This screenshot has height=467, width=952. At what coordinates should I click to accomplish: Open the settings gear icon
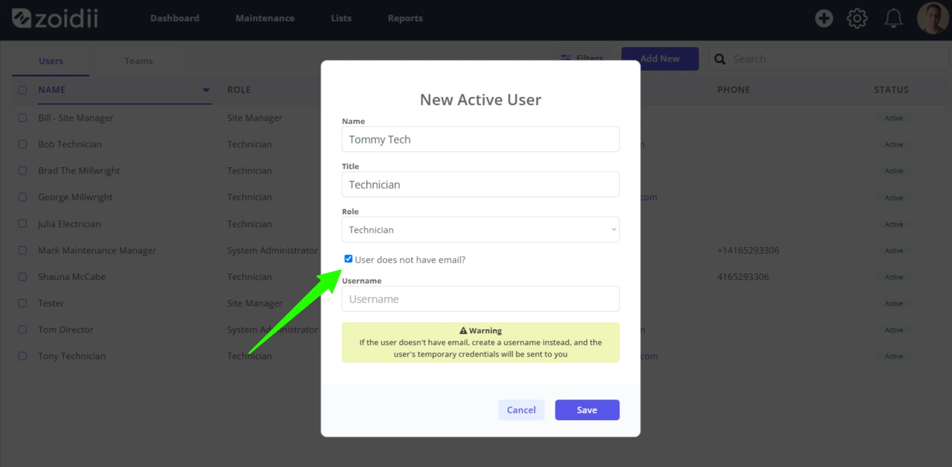[857, 18]
